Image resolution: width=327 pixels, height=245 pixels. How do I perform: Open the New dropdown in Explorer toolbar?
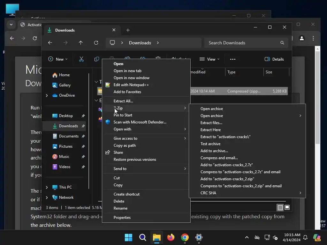[58, 59]
